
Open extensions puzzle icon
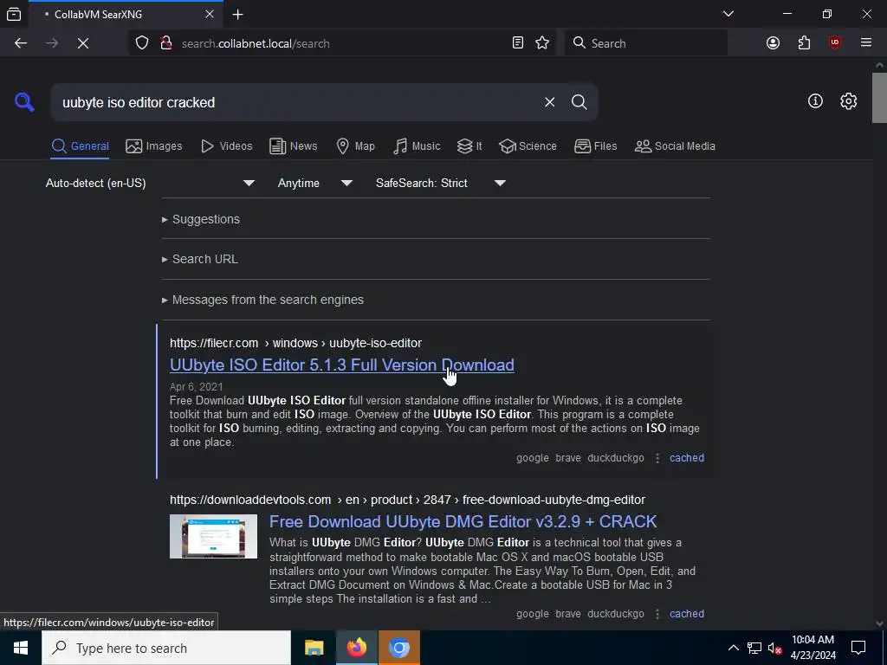pos(804,43)
